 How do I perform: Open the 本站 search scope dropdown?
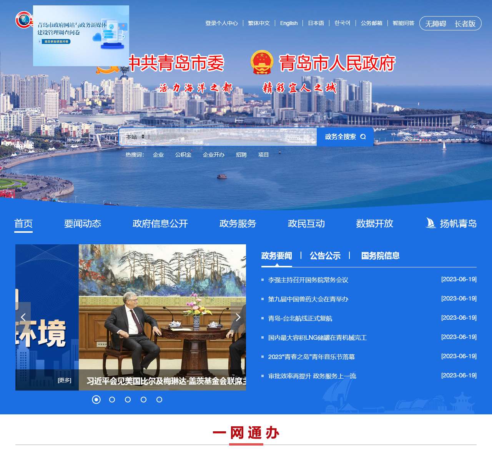click(135, 137)
